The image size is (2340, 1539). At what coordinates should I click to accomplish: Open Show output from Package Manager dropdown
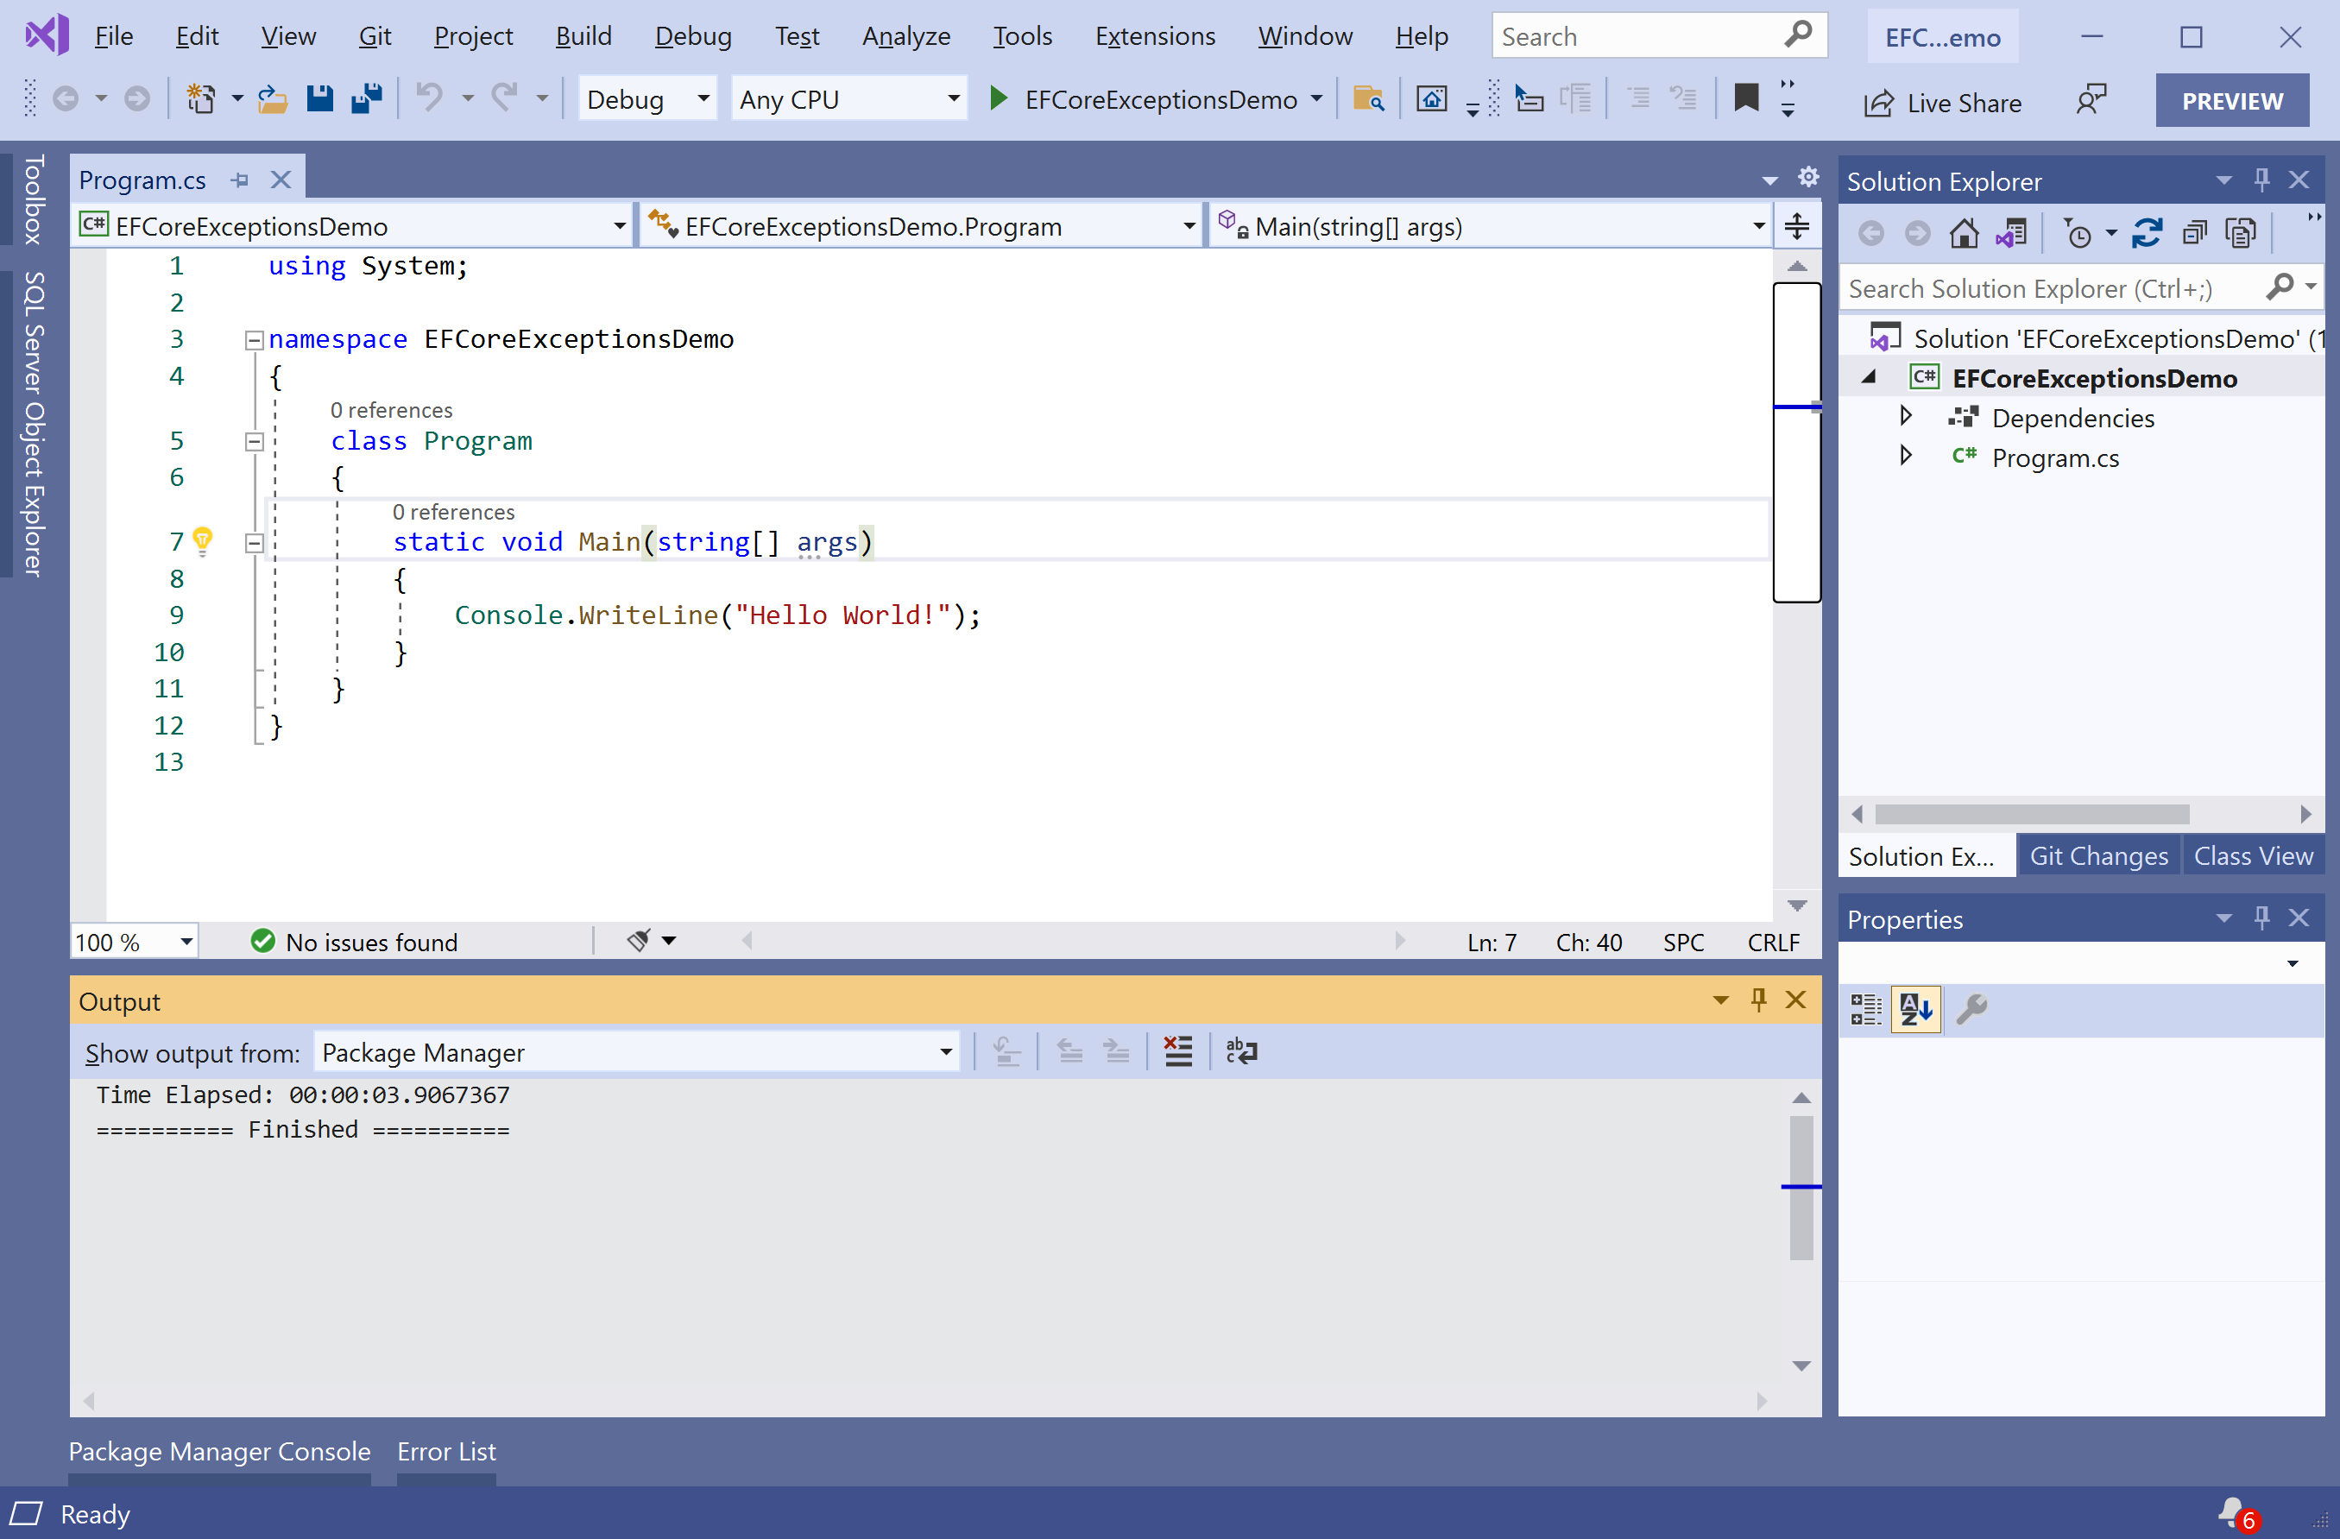636,1052
